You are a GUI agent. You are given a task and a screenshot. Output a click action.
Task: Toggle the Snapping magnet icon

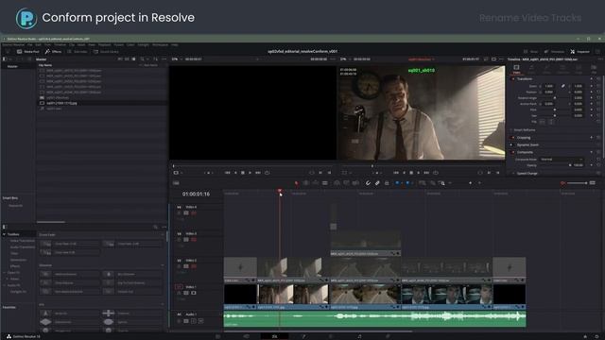368,183
